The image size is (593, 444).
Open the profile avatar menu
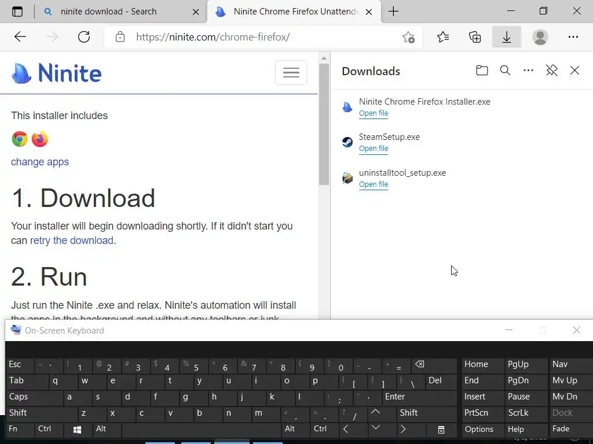pyautogui.click(x=540, y=37)
